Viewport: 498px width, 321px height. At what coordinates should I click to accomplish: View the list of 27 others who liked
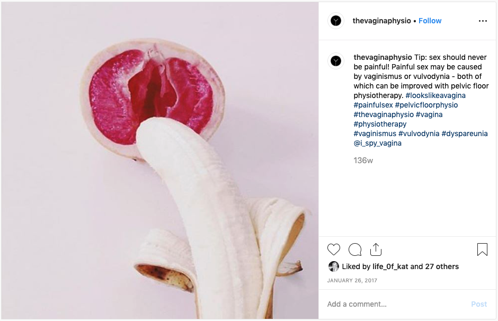click(442, 266)
